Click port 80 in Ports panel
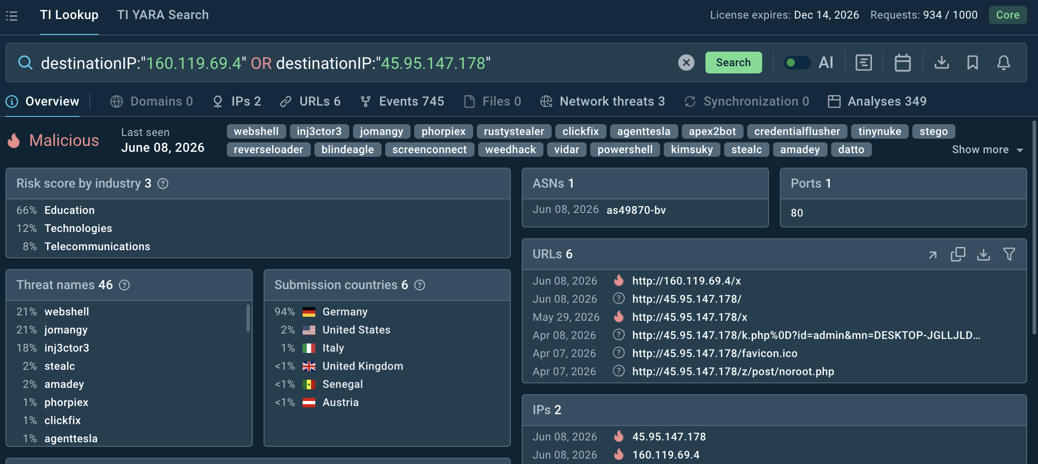The width and height of the screenshot is (1038, 464). click(x=797, y=213)
